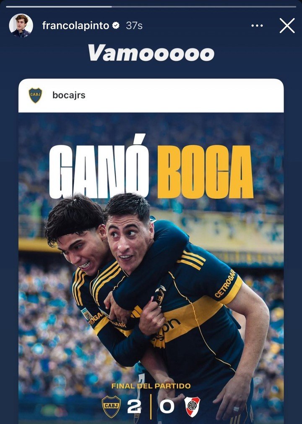Tap the CETROGAR sleeve sponsor text
This screenshot has height=424, width=302.
click(x=225, y=284)
